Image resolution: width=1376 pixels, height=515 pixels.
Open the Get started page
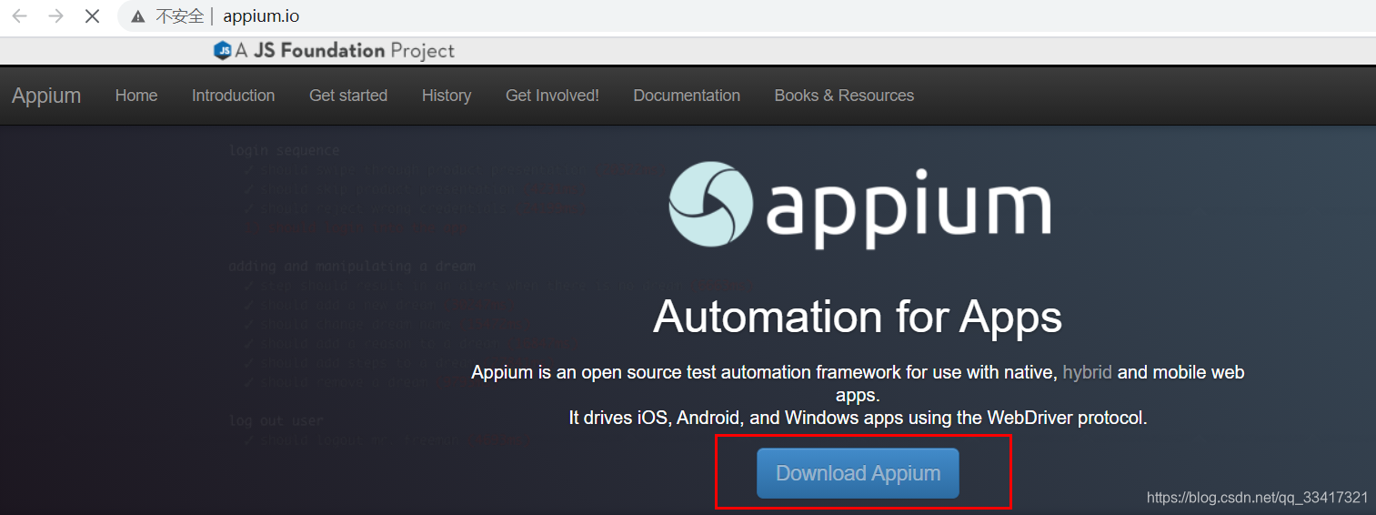click(x=348, y=96)
